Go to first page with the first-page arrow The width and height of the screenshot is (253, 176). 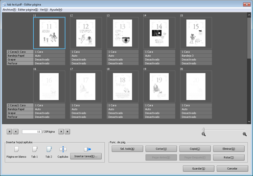pos(9,132)
